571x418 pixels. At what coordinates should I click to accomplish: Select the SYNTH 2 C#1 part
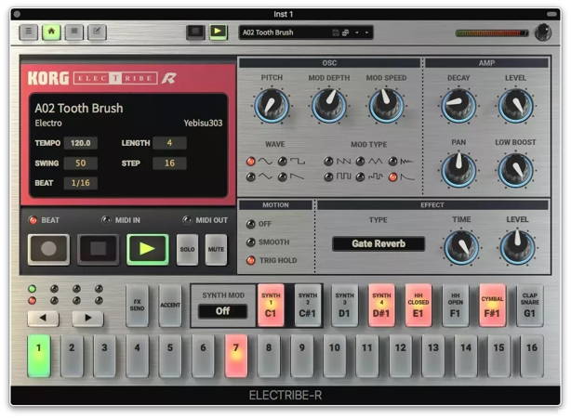tap(309, 305)
